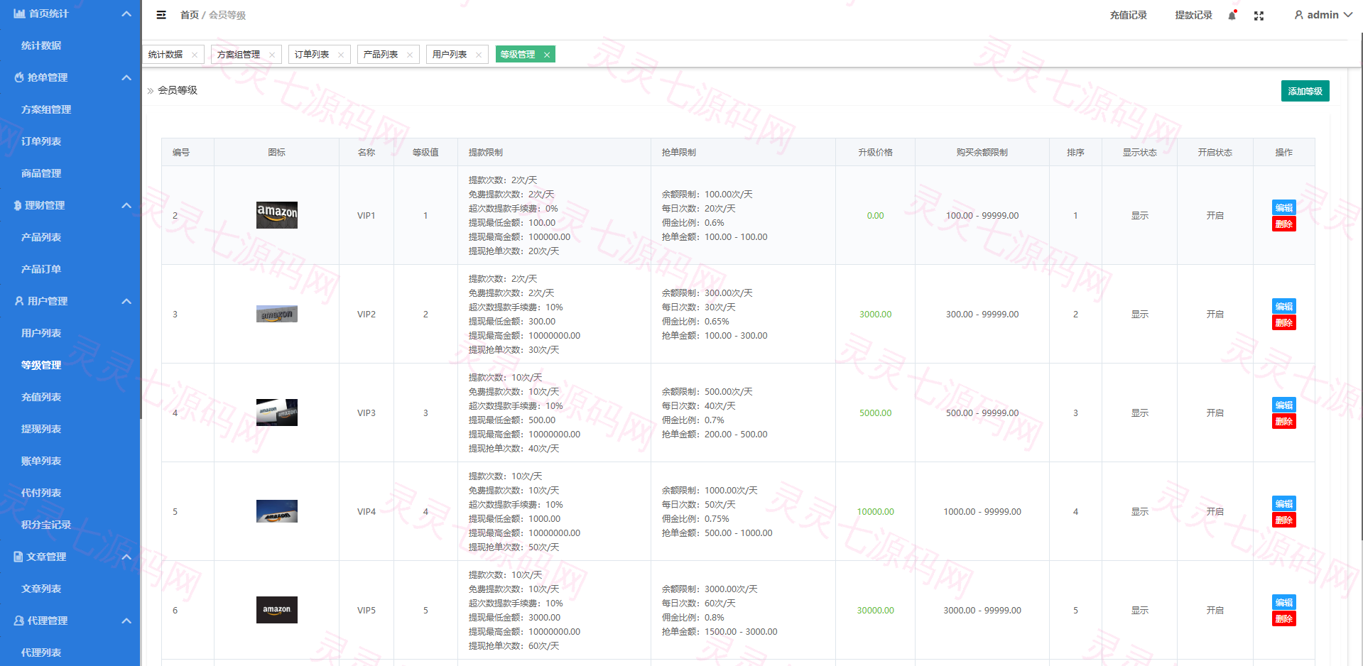Select the 3000.00 upgrade price of VIP2
The width and height of the screenshot is (1363, 666).
(875, 314)
